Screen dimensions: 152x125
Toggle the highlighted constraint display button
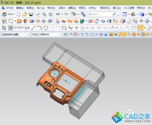click(140, 28)
